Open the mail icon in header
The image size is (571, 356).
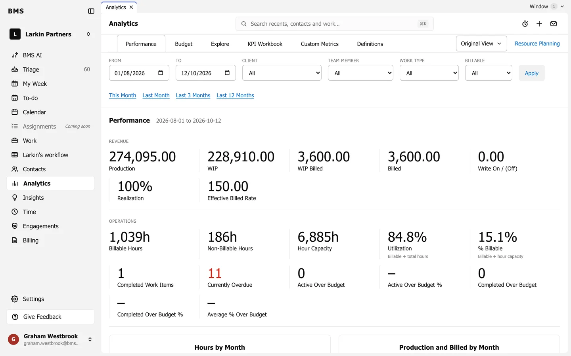click(x=554, y=24)
